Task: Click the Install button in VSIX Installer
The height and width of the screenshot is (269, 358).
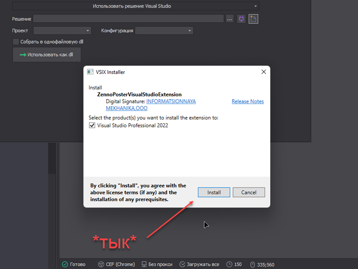Action: 214,193
